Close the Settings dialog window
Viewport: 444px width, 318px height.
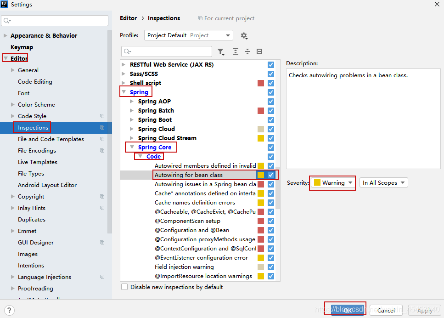[437, 4]
